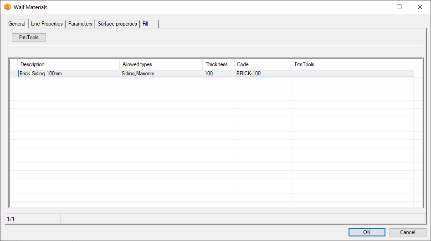
Task: Switch to the General tab
Action: (x=17, y=24)
